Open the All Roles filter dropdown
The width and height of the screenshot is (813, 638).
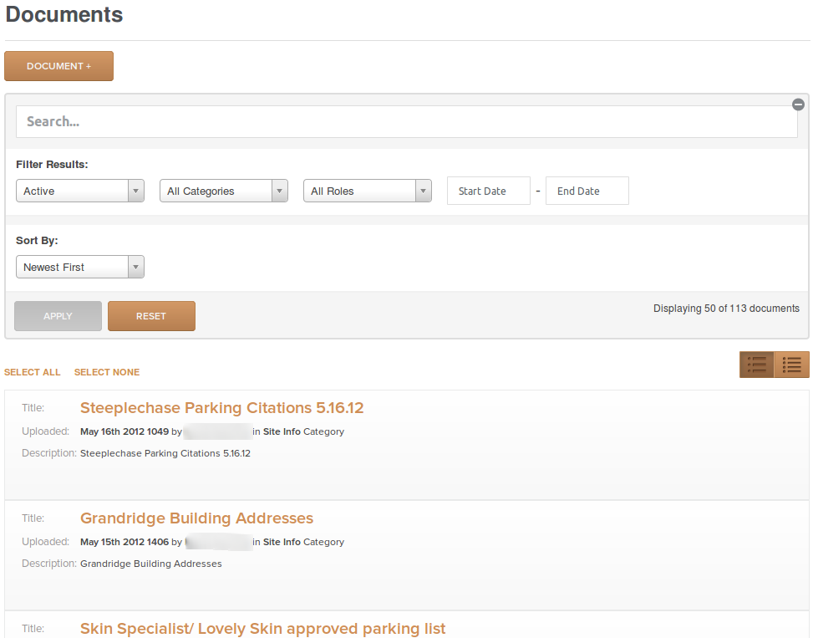click(x=367, y=191)
